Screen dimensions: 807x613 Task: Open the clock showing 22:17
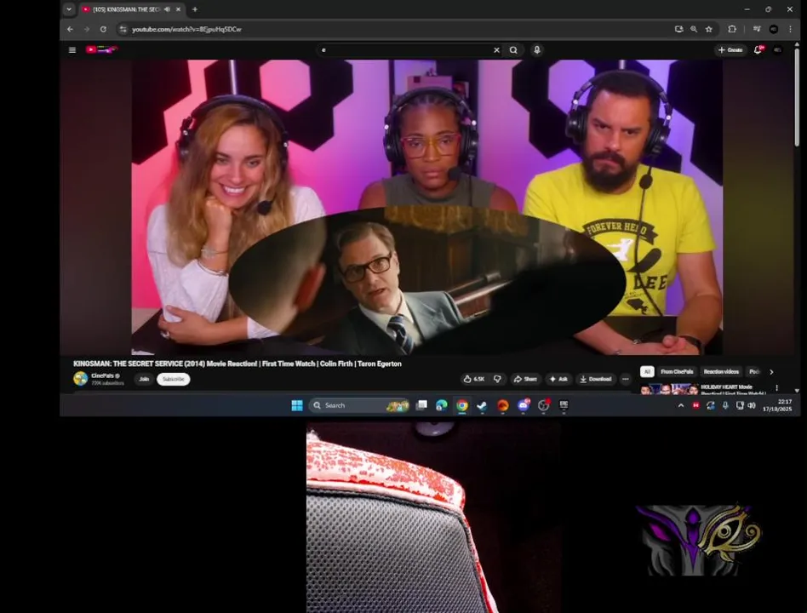[777, 405]
